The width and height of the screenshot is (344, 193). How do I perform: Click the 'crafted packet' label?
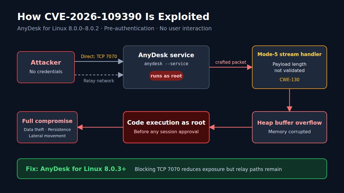(231, 62)
